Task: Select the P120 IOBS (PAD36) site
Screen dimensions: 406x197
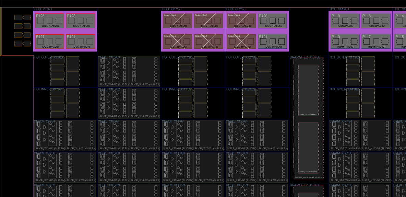Action: [x=272, y=21]
